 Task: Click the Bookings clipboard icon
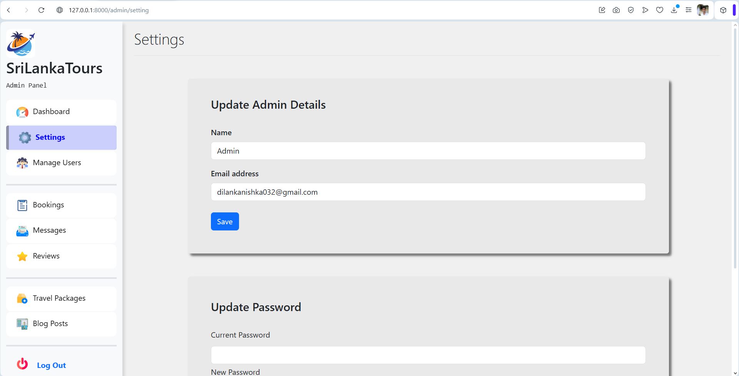(x=22, y=205)
